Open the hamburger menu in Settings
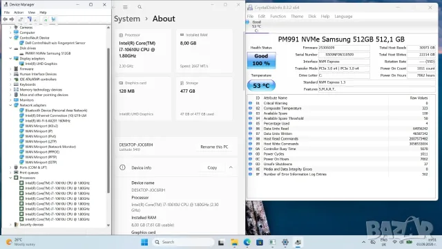The width and height of the screenshot is (442, 249). (x=125, y=7)
